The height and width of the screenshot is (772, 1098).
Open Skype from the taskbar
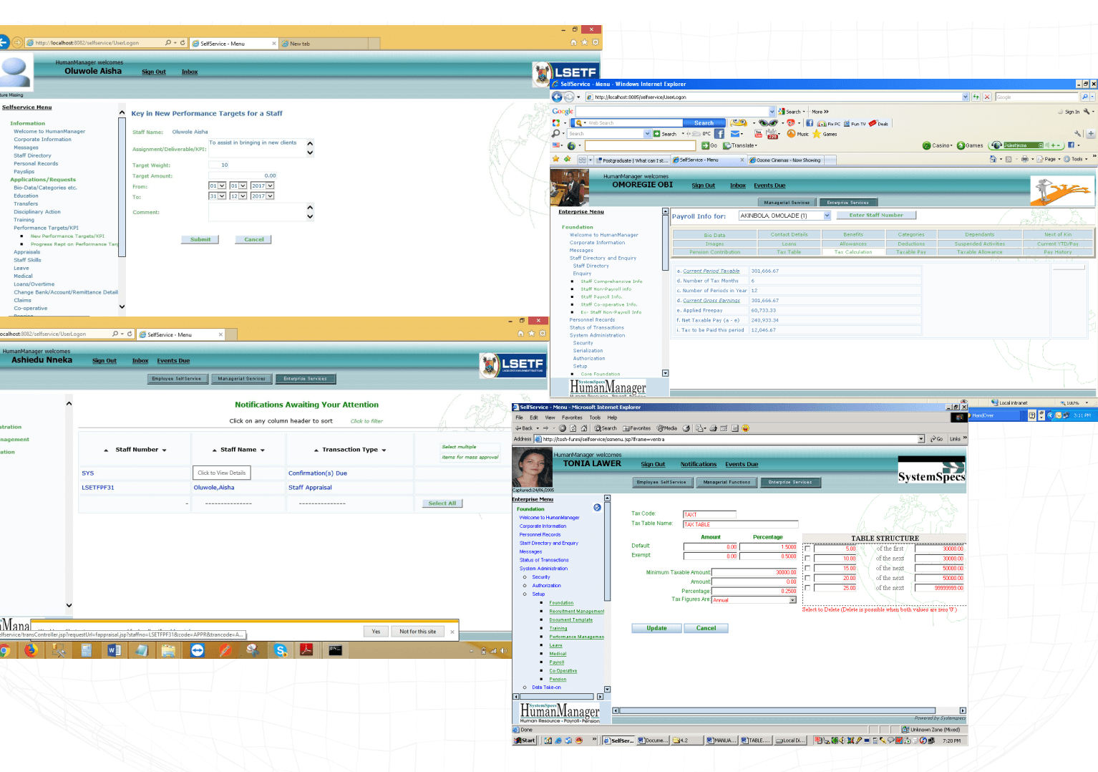(281, 650)
